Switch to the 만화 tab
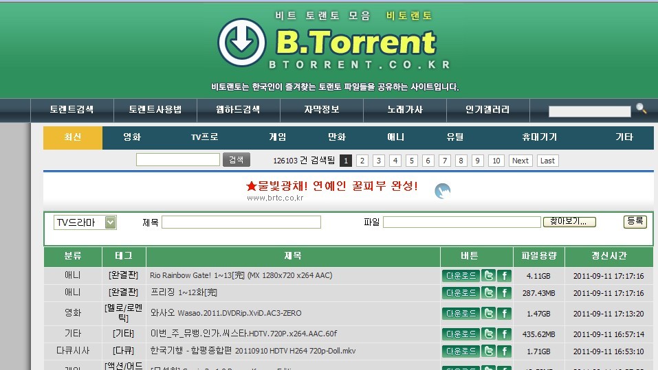Screen dimensions: 658x370 tap(336, 137)
